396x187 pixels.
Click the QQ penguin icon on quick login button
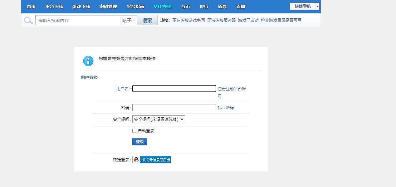click(136, 159)
